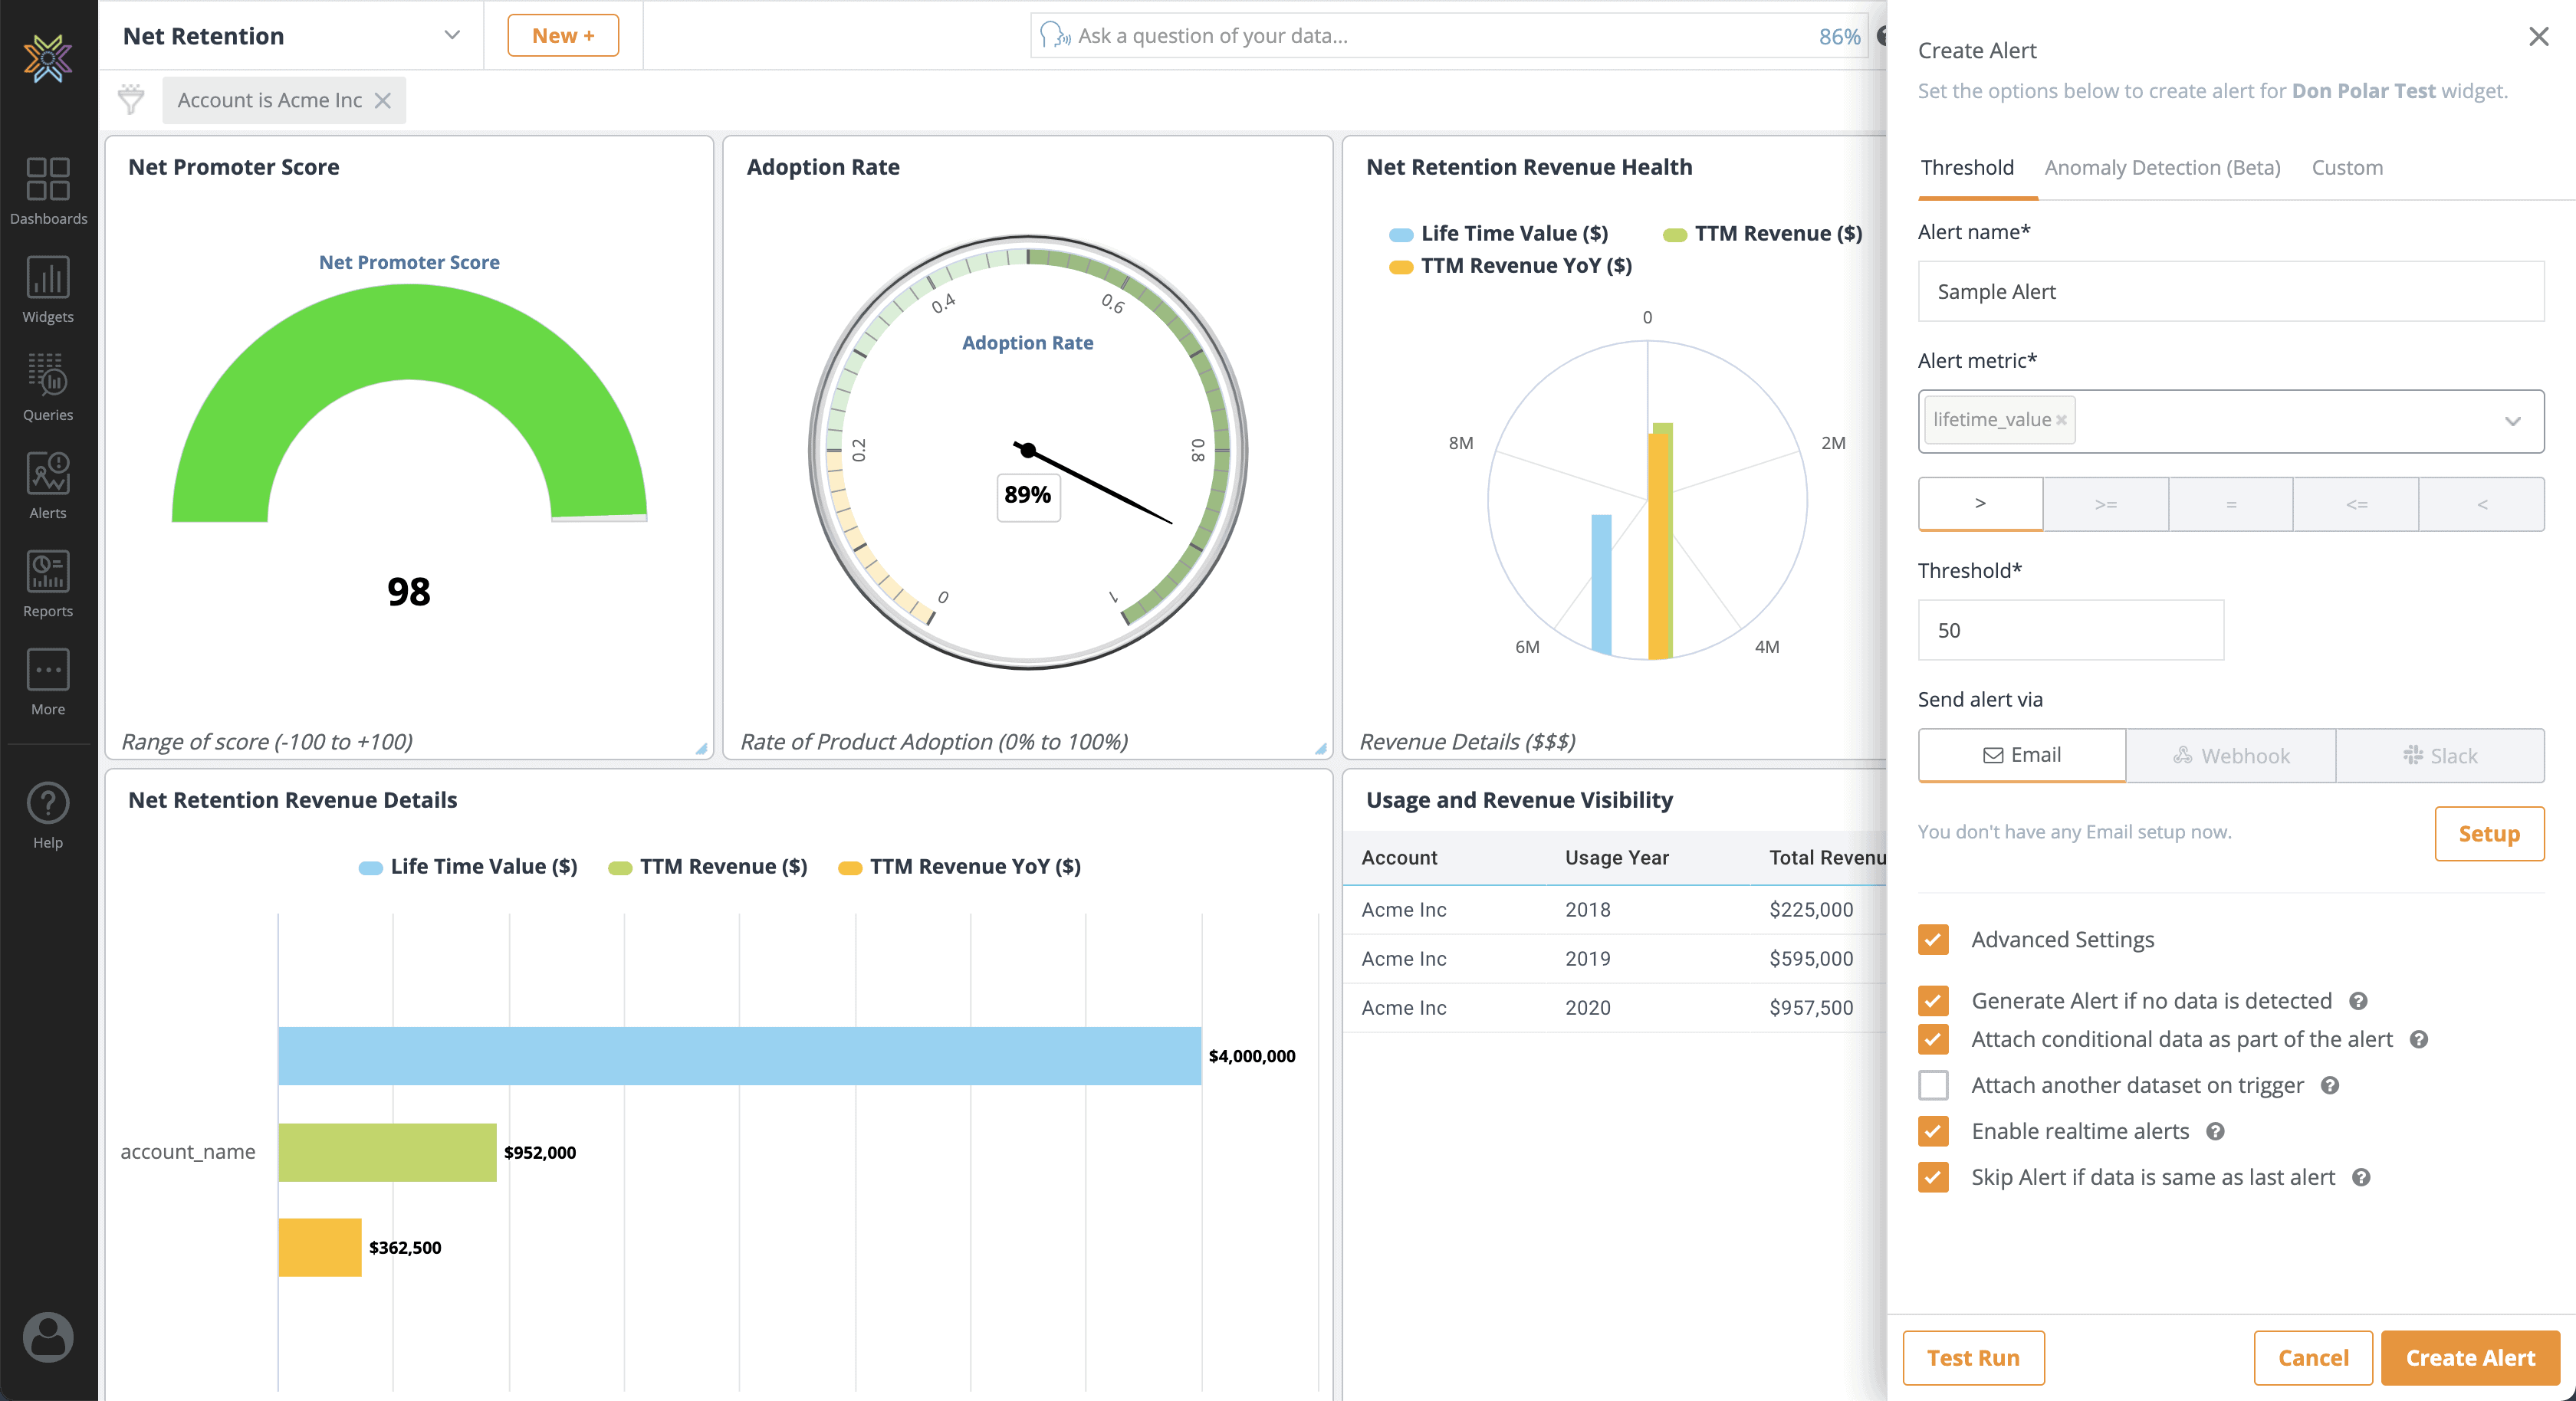Open the Queries sidebar section

coord(48,388)
